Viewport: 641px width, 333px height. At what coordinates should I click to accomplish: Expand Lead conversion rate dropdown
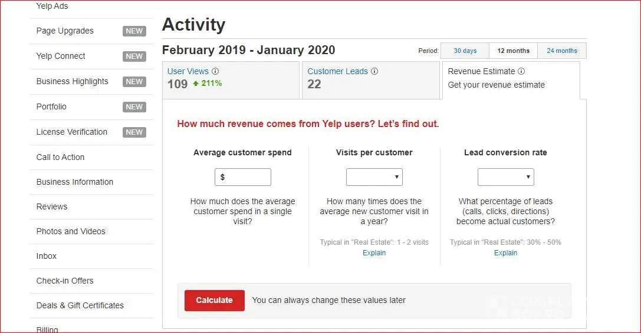(506, 177)
